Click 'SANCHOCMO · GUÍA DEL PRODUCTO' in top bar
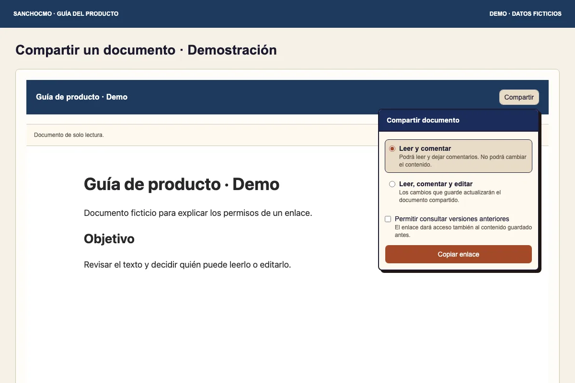 coord(66,14)
